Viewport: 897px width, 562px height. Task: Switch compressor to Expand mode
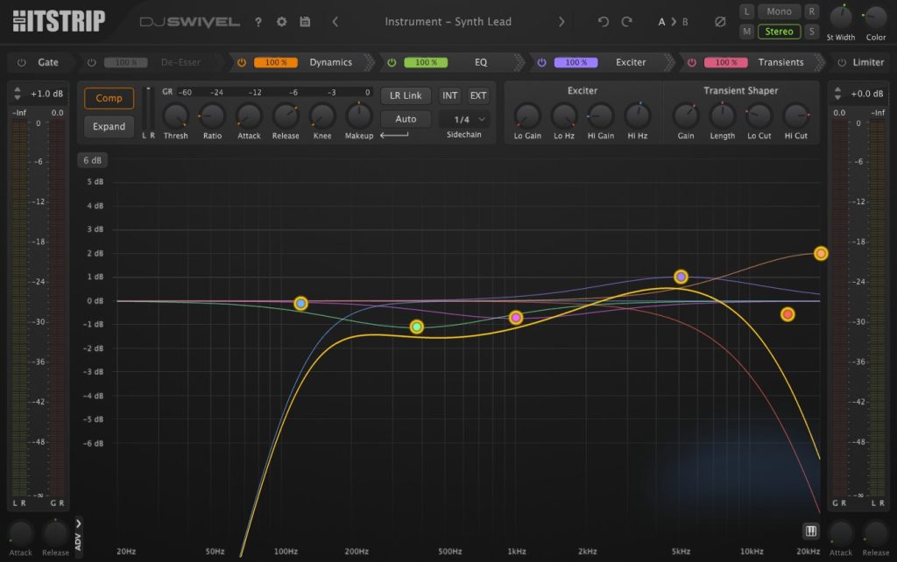(x=108, y=126)
